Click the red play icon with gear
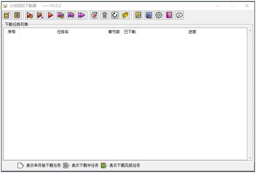 [30, 15]
